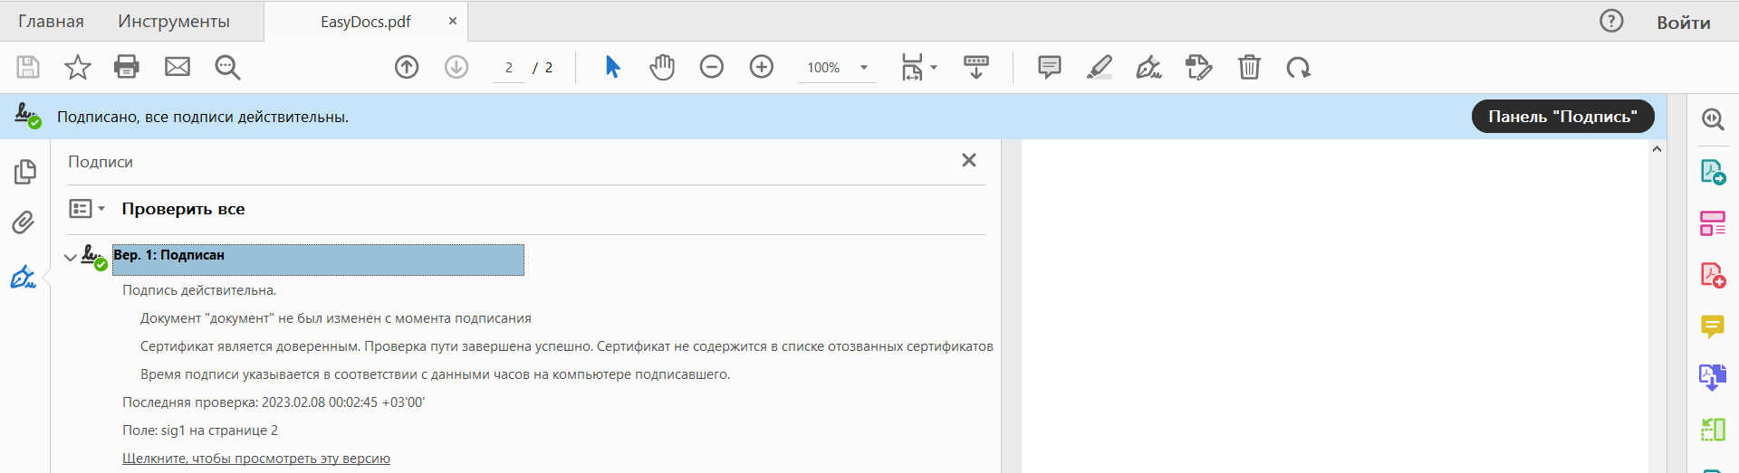Open the Organize pages pink tool icon
Screen dimensions: 1739x473
[x=1713, y=223]
